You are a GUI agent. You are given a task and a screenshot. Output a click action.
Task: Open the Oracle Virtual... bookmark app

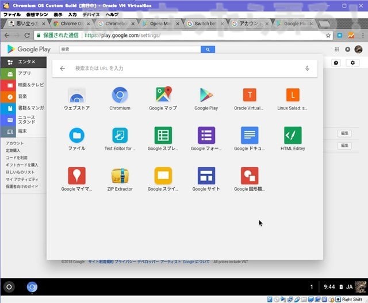click(249, 99)
